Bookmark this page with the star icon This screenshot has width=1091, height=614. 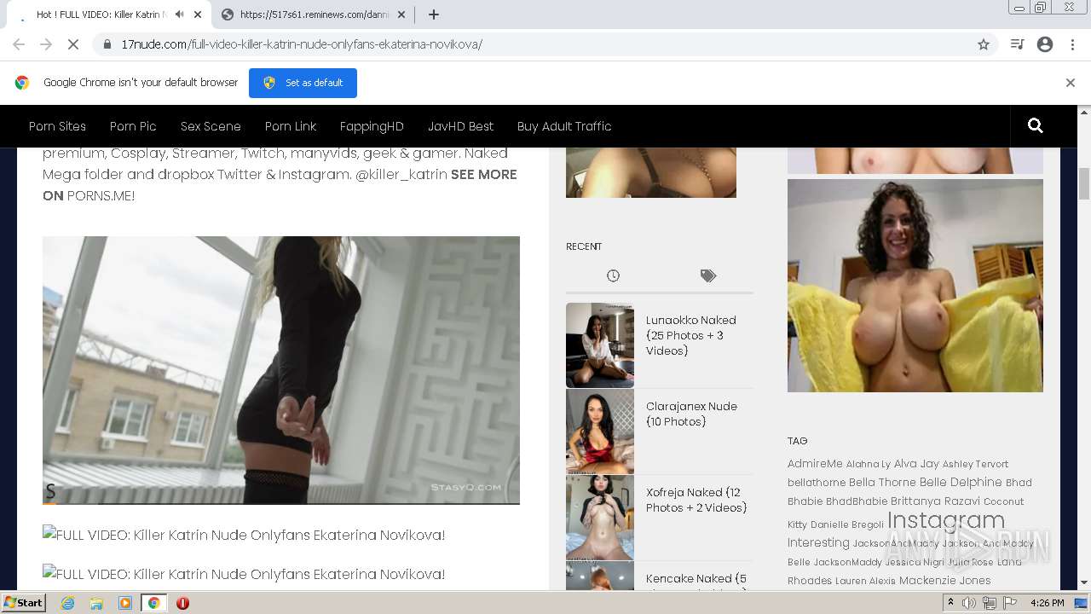pos(984,44)
